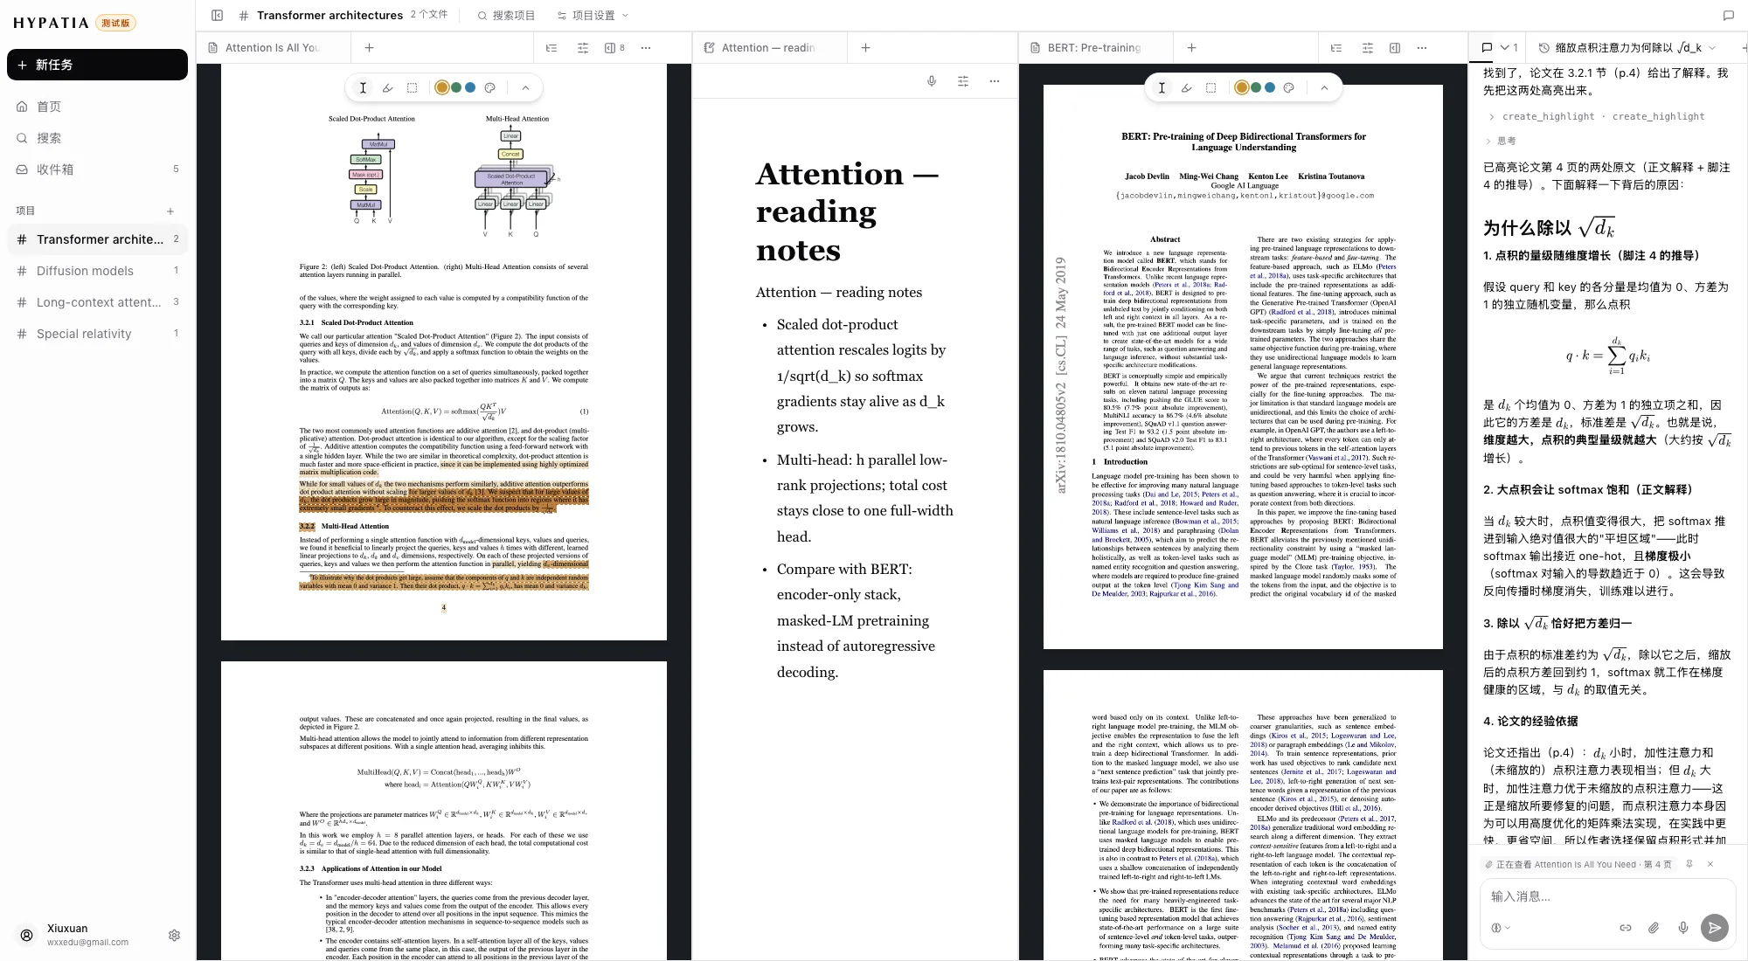This screenshot has width=1748, height=961.
Task: Select text cursor tool in Attention paper toolbar
Action: 363,87
